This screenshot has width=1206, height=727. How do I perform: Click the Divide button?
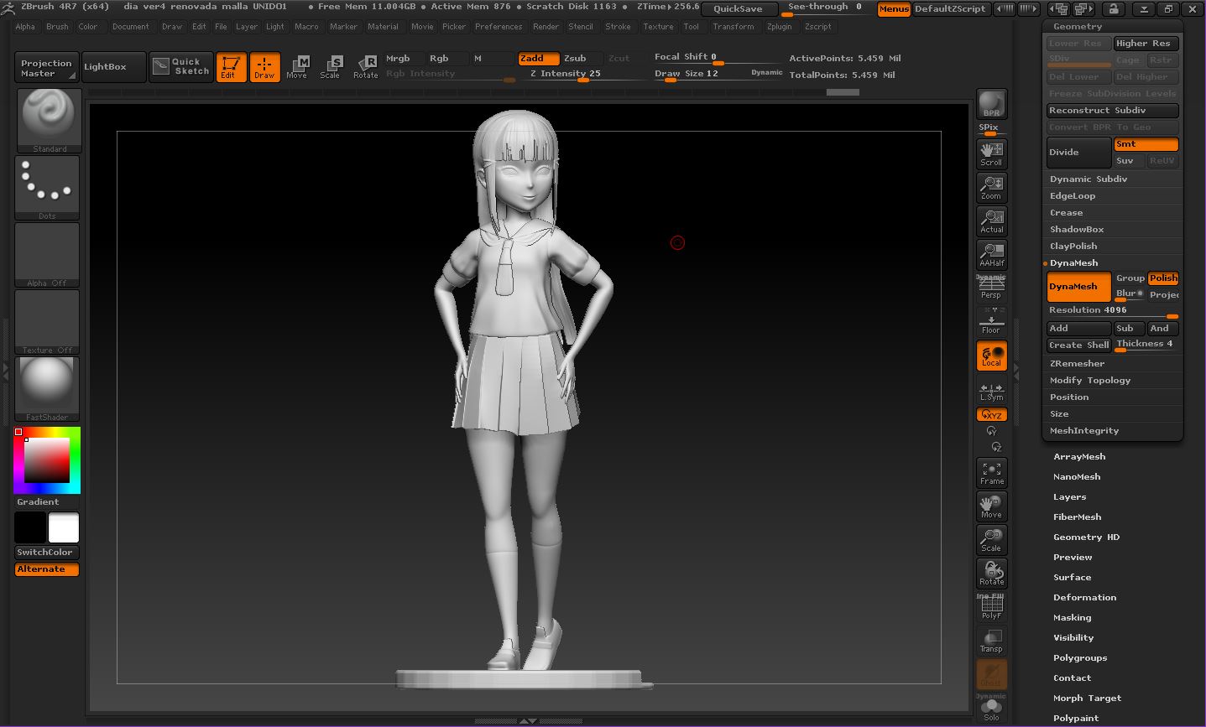[x=1079, y=153]
